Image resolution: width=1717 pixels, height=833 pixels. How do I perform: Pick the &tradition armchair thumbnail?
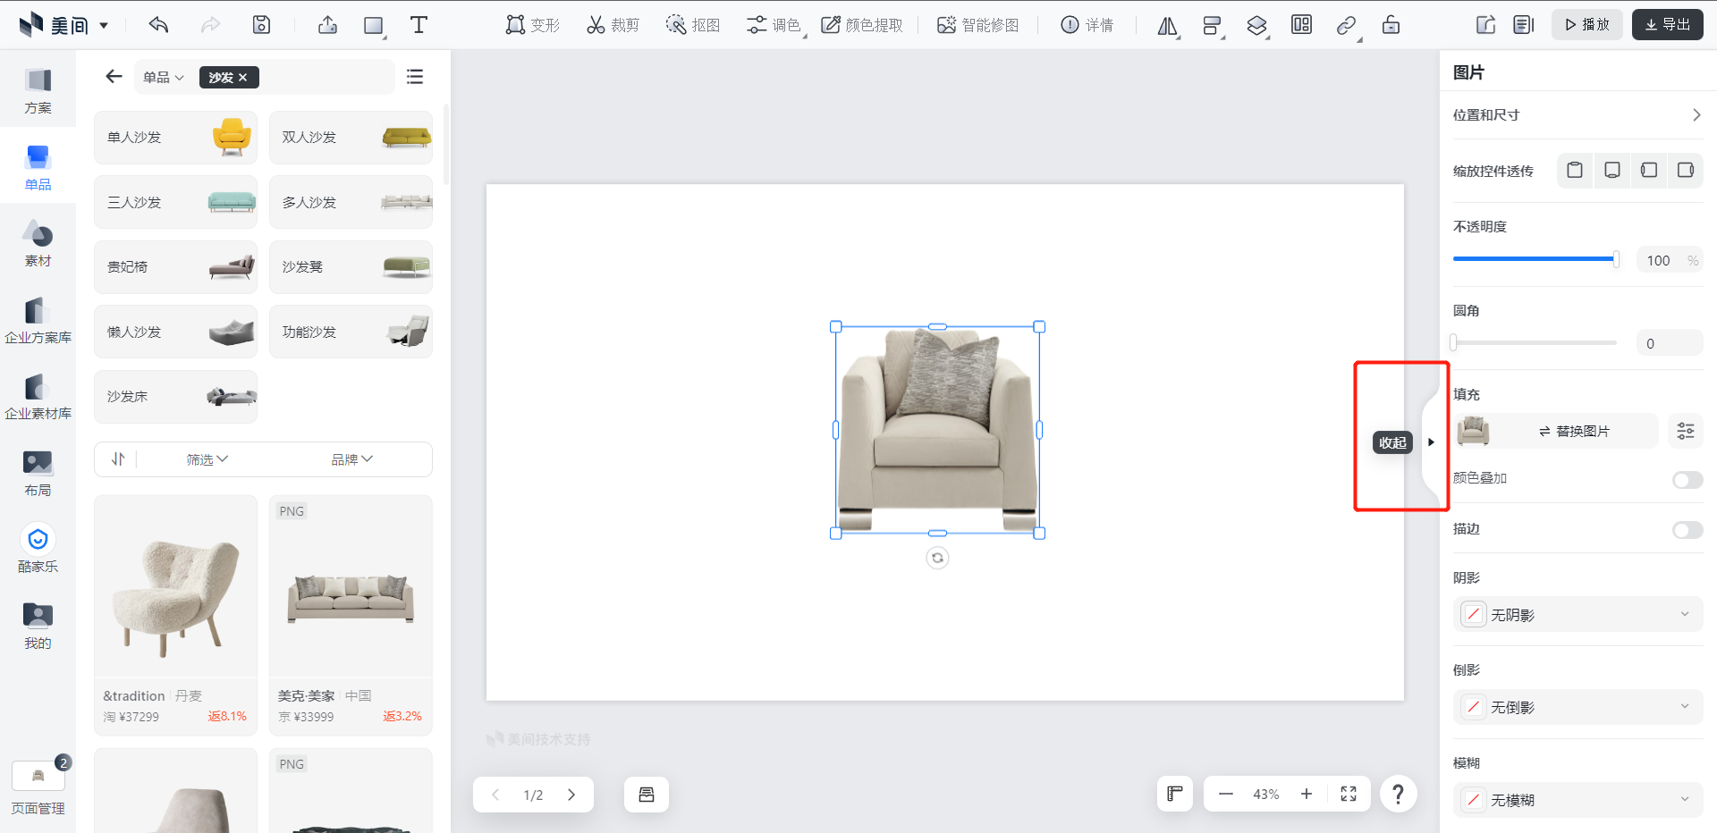(x=175, y=587)
